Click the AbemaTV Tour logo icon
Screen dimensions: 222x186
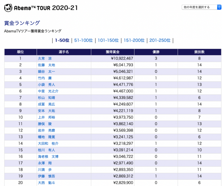(9, 8)
